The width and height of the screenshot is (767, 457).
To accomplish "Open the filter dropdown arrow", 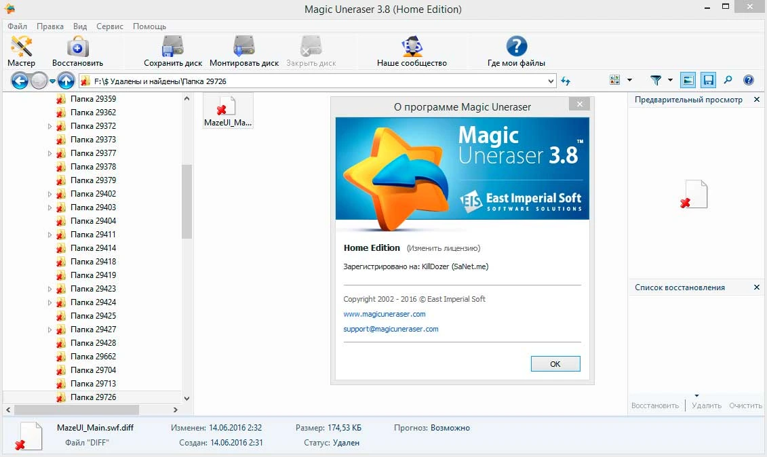I will point(670,80).
